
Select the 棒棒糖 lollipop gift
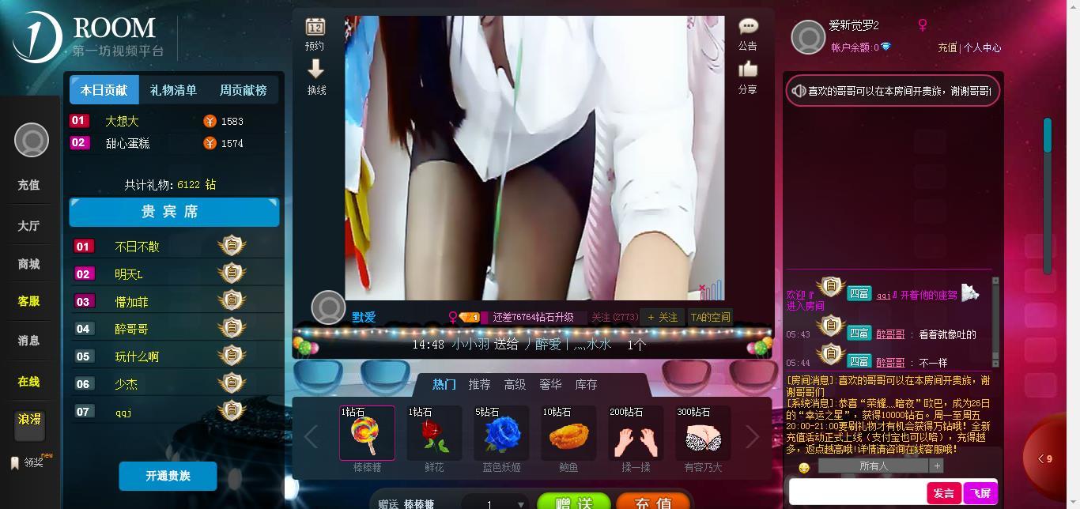tap(366, 433)
